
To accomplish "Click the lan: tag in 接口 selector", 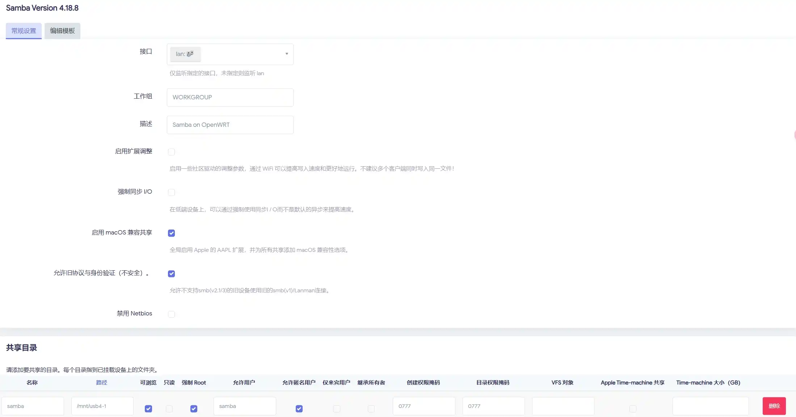I will coord(185,54).
